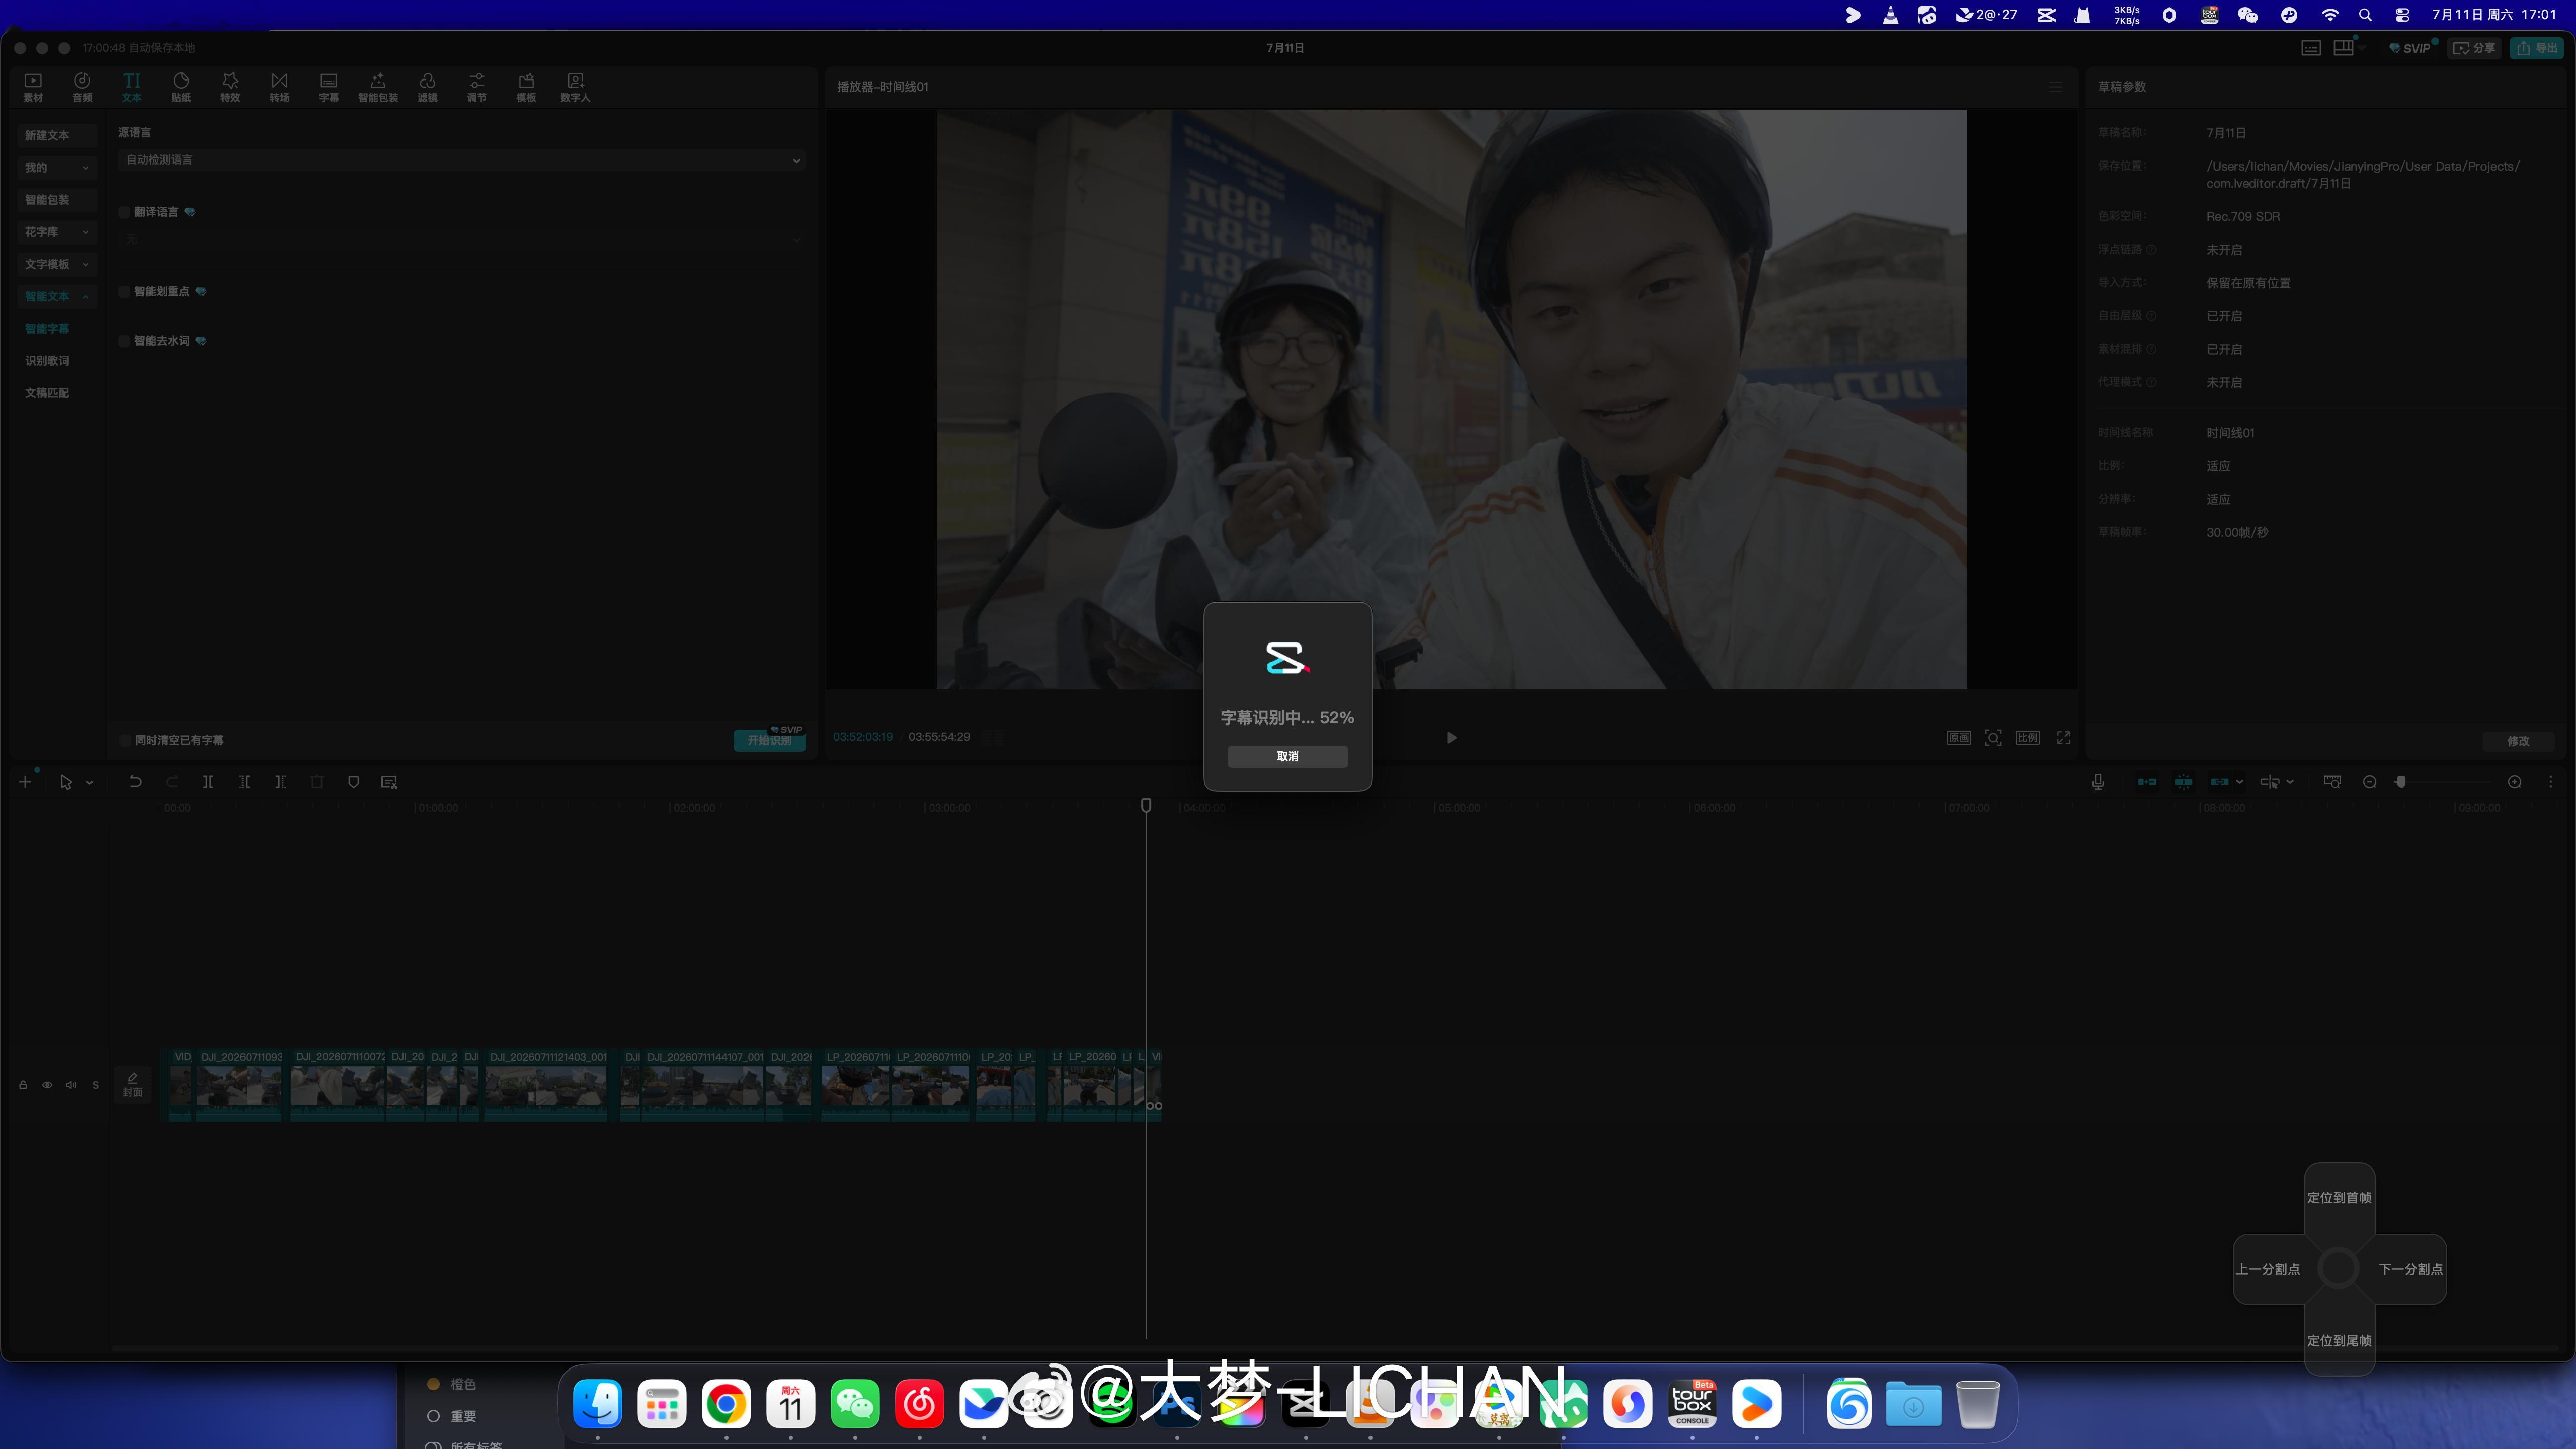Open the layout switch icon in title bar
2576x1449 pixels.
[x=2343, y=48]
